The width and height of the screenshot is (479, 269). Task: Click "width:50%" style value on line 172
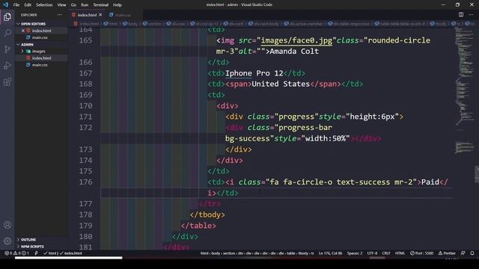tap(326, 138)
